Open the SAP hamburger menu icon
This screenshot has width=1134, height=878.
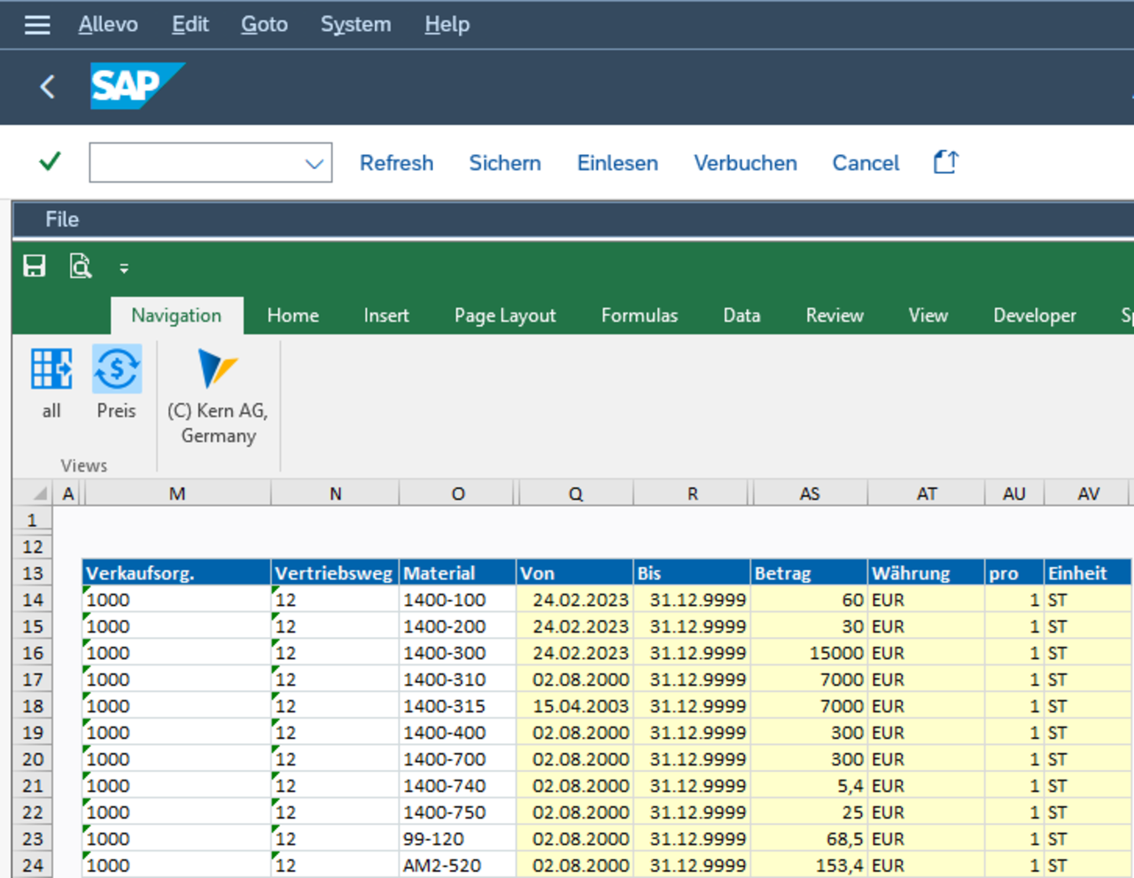tap(37, 25)
